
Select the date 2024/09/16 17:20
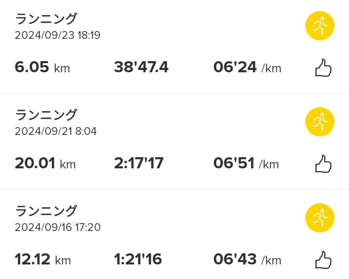click(x=58, y=227)
